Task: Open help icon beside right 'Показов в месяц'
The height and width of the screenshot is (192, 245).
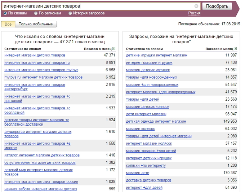Action: click(235, 49)
